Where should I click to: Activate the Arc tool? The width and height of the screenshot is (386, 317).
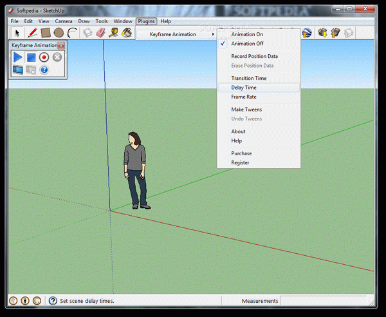tap(72, 33)
